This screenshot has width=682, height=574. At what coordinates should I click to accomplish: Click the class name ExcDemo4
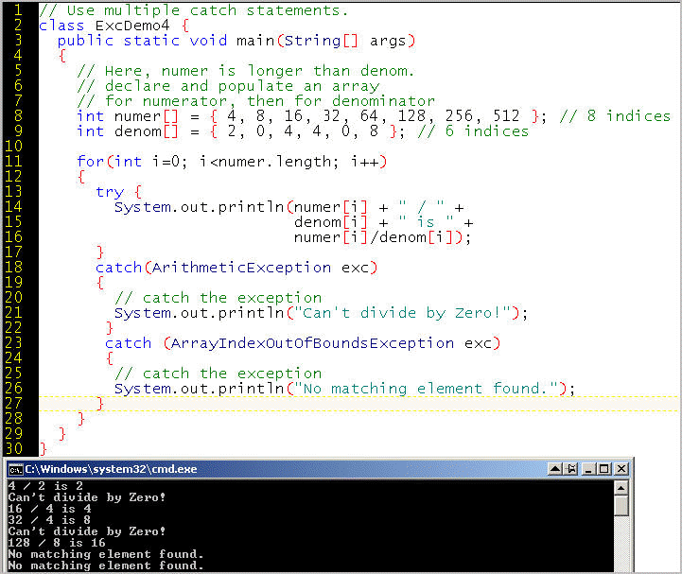point(132,26)
